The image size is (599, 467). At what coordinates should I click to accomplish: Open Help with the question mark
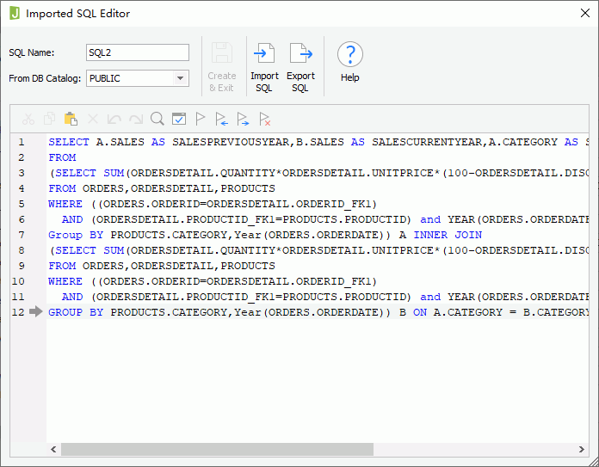[349, 62]
